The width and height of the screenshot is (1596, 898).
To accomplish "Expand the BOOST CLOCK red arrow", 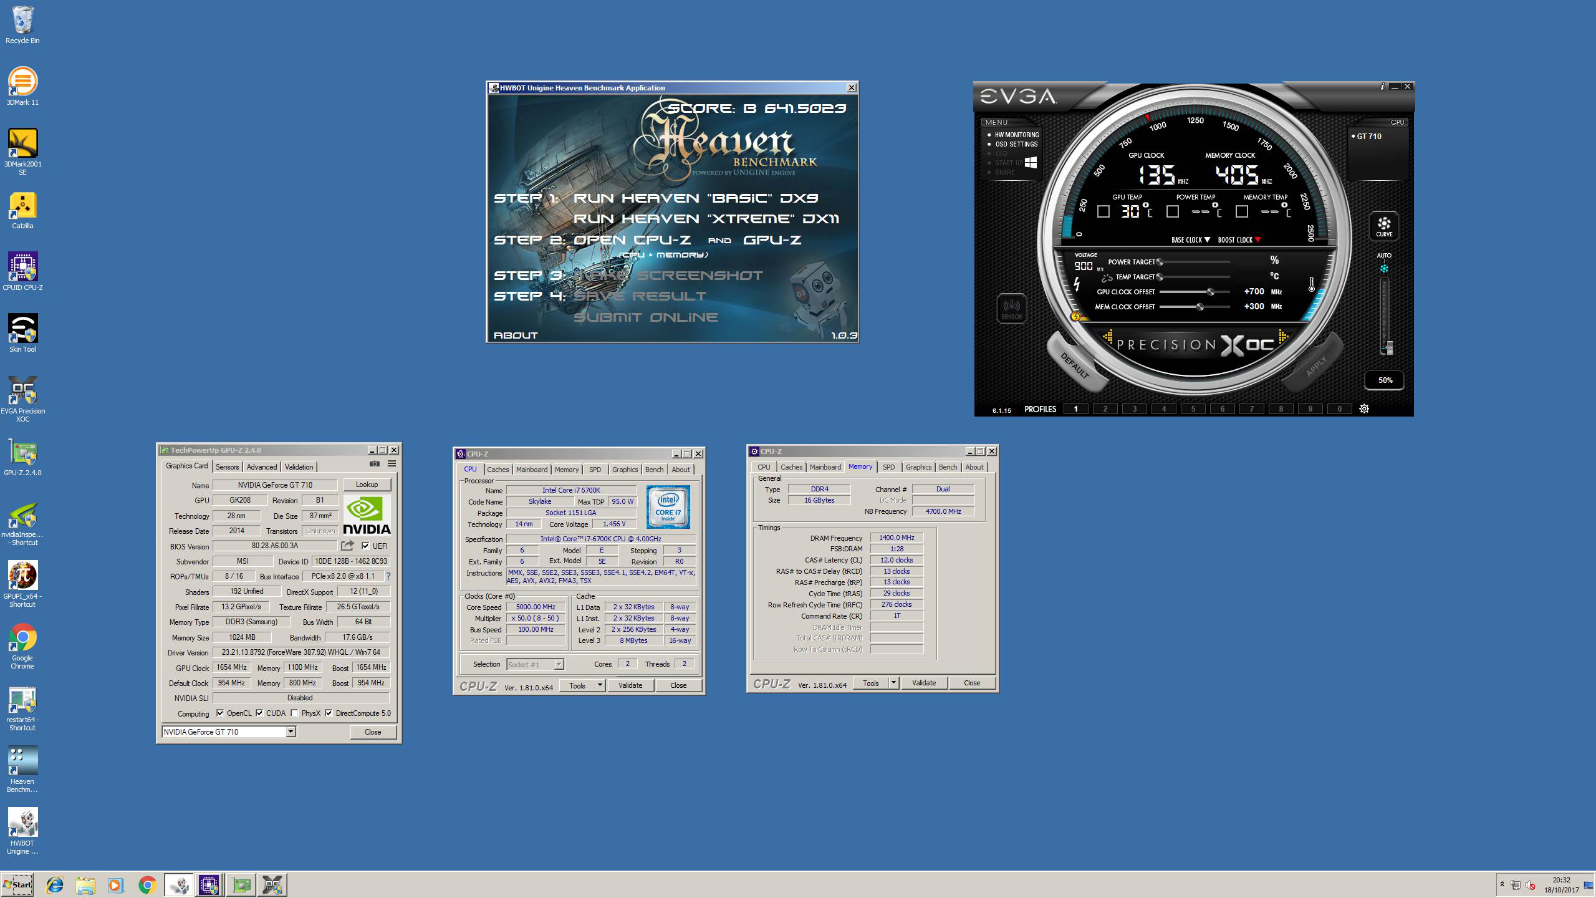I will 1257,239.
